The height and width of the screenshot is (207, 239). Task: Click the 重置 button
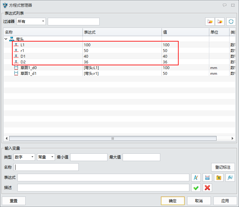(x=14, y=201)
